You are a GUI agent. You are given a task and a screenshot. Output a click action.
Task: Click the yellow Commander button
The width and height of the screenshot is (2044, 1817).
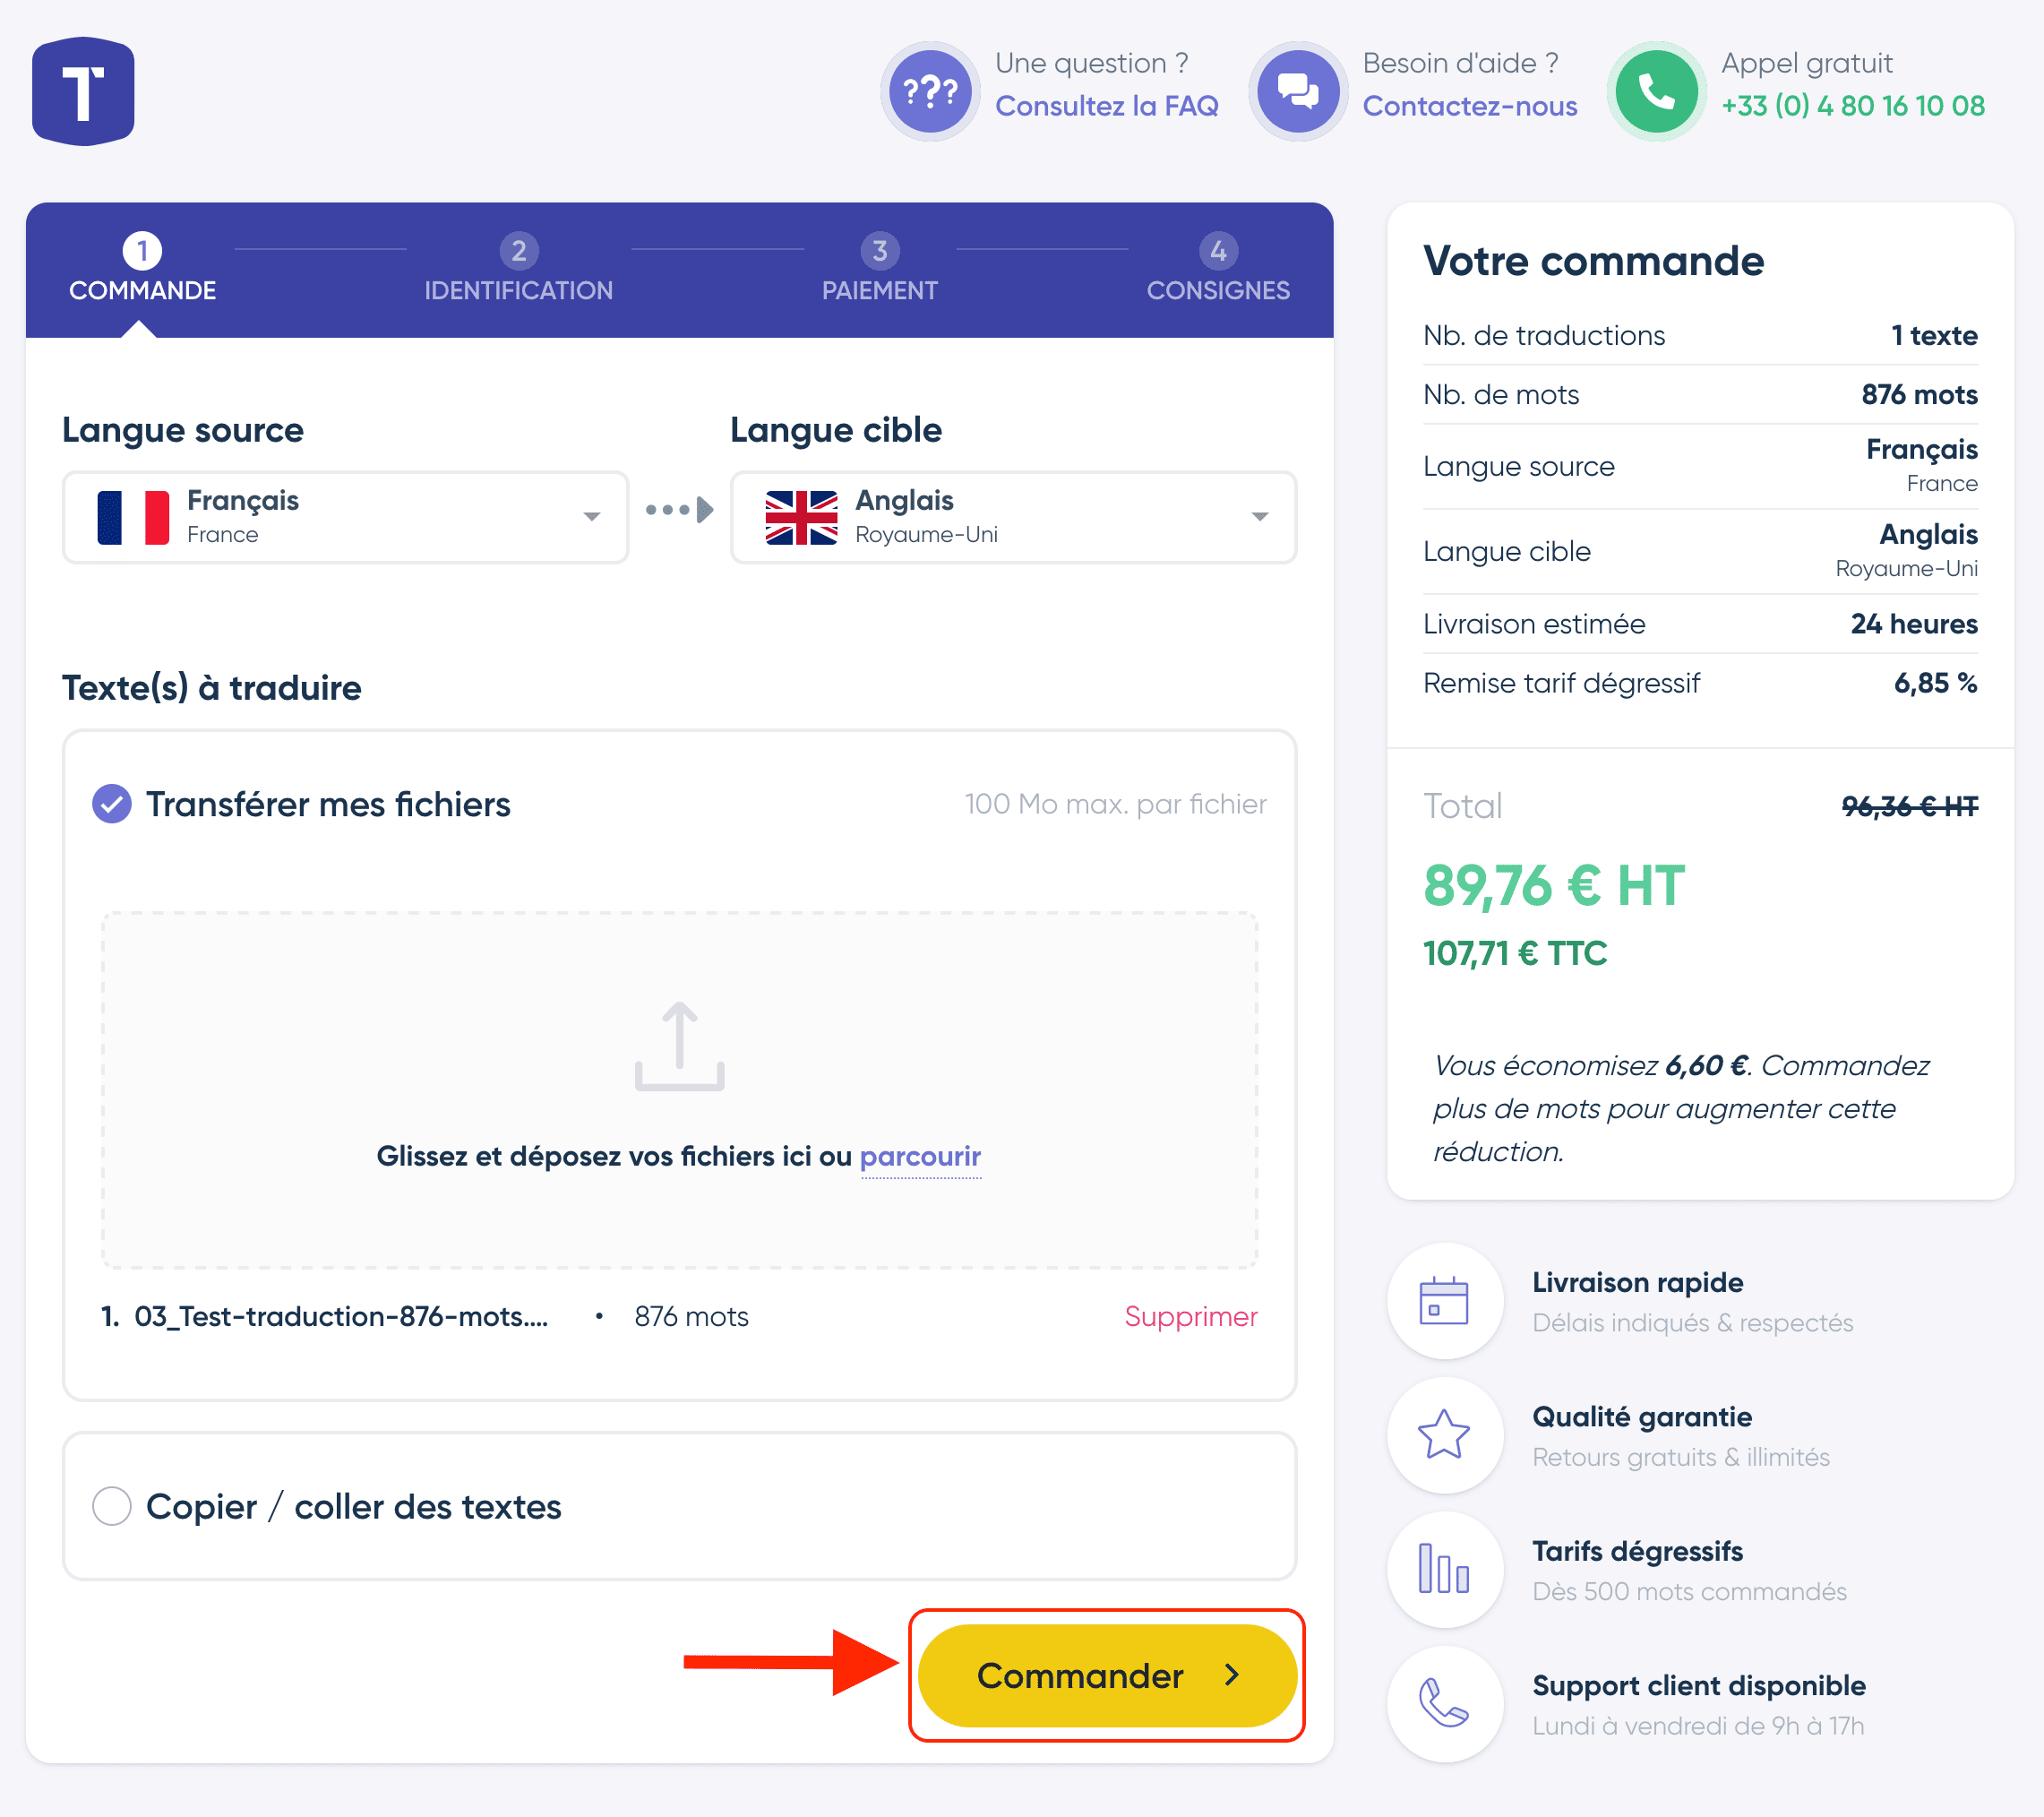point(1107,1675)
